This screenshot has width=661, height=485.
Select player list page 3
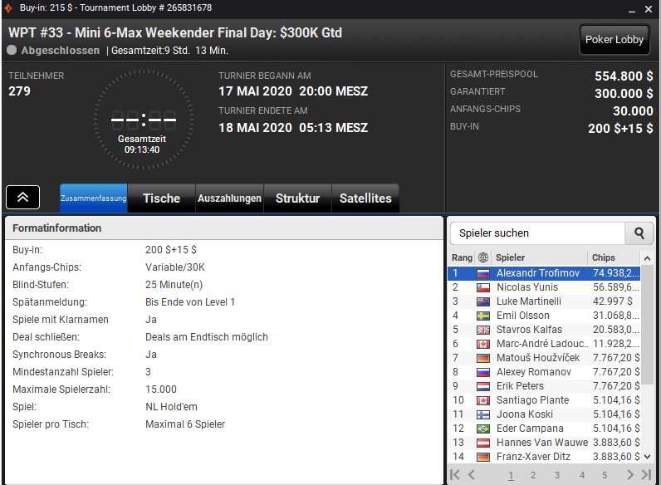pos(557,475)
